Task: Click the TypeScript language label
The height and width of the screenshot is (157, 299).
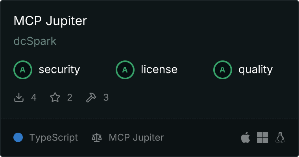Action: pos(54,138)
